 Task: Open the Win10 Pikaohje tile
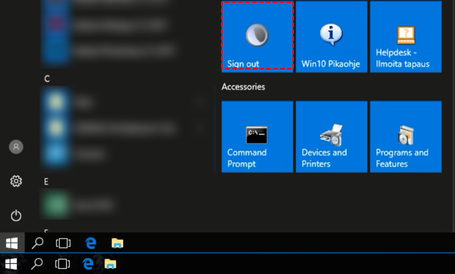coord(331,37)
